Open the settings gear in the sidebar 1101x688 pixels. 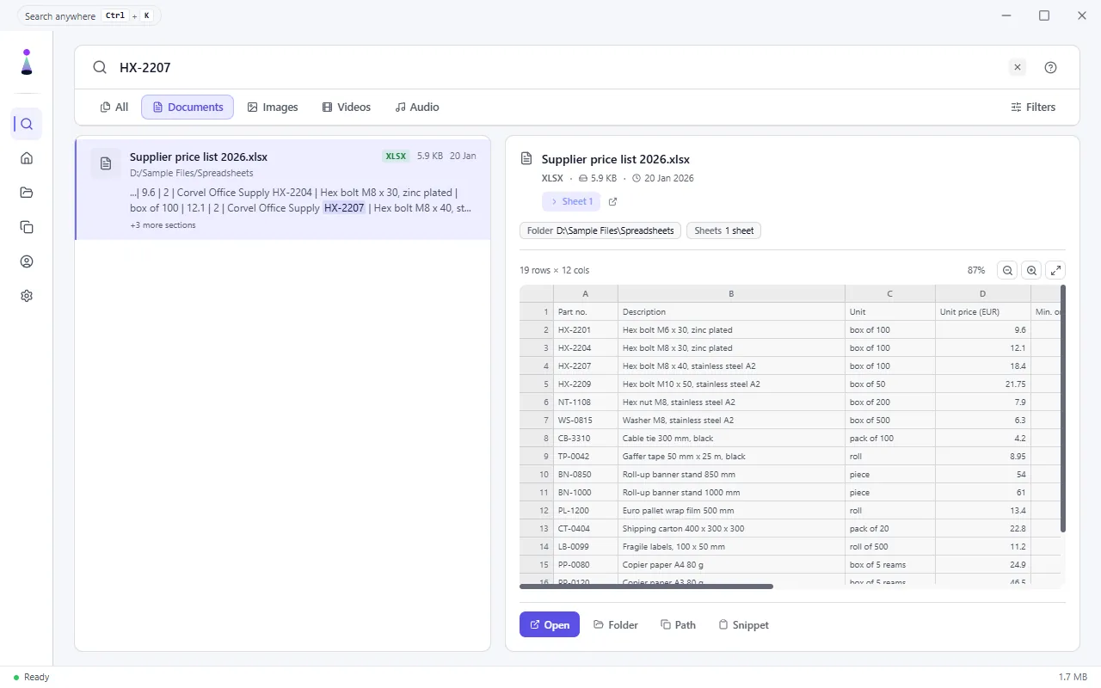click(x=27, y=296)
